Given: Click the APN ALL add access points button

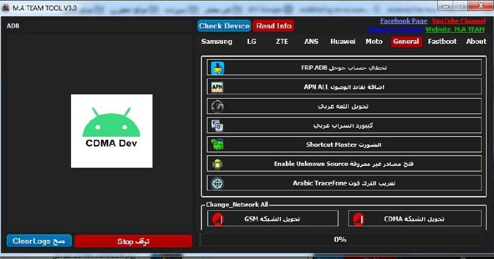Looking at the screenshot, I should (x=344, y=87).
